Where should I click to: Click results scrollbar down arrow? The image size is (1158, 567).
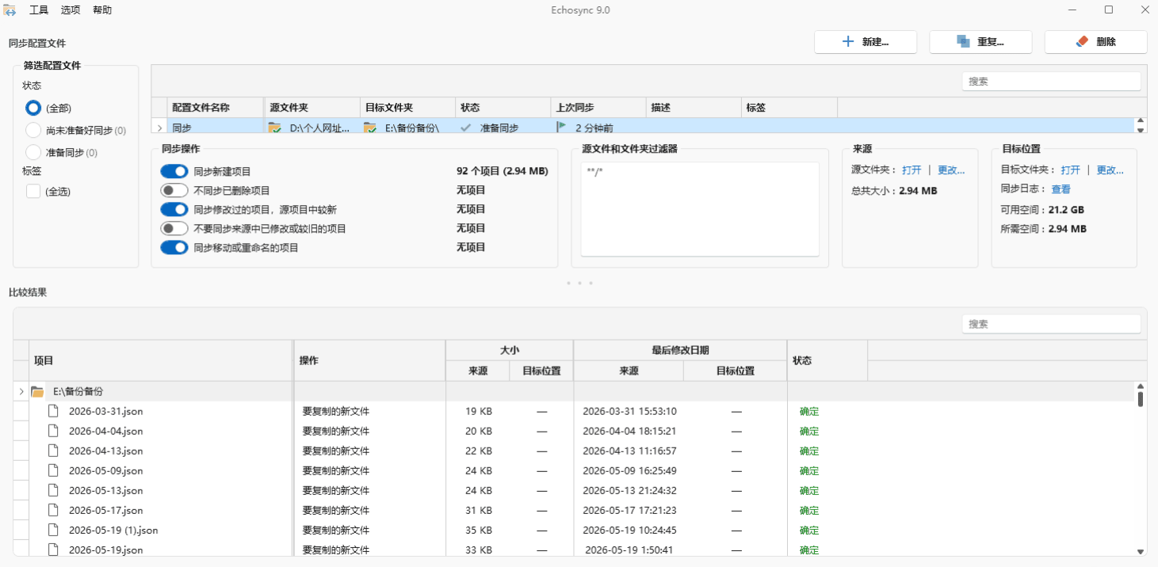[x=1141, y=551]
